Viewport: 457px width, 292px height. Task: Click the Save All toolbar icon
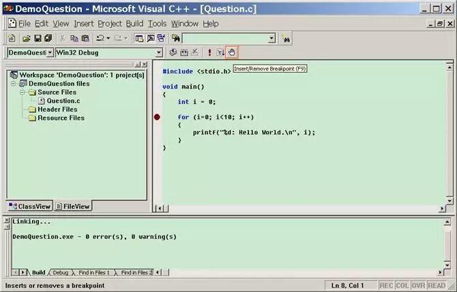pos(48,38)
